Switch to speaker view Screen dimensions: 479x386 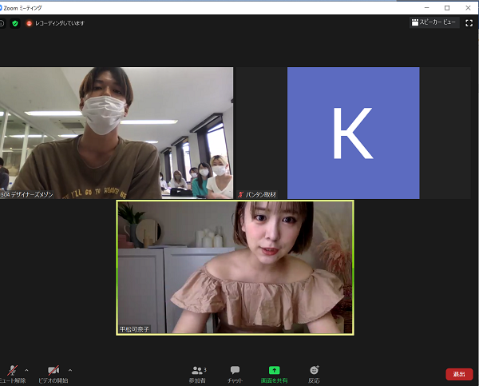433,23
